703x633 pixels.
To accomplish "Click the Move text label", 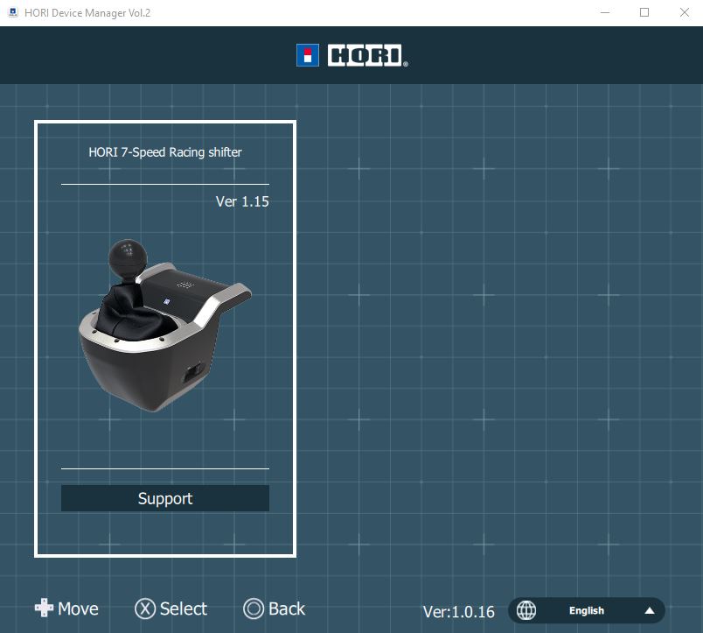I will (x=78, y=608).
